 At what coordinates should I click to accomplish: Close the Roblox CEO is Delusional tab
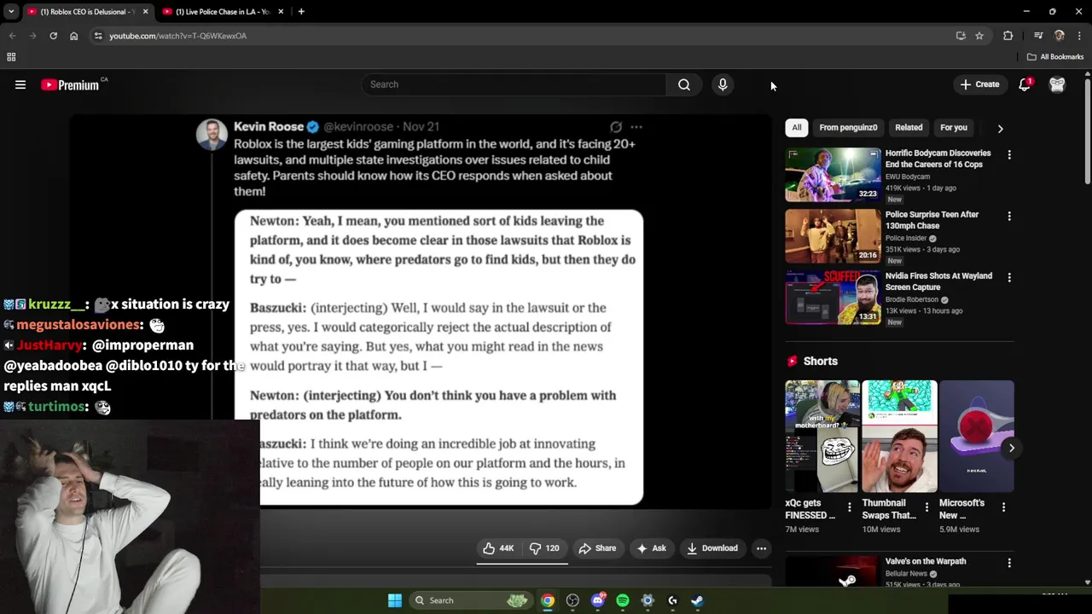pyautogui.click(x=145, y=12)
